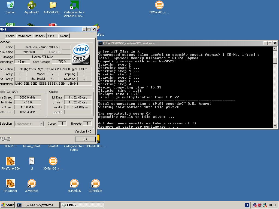This screenshot has width=279, height=209.
Task: Click the Threads count field
Action: [87, 124]
